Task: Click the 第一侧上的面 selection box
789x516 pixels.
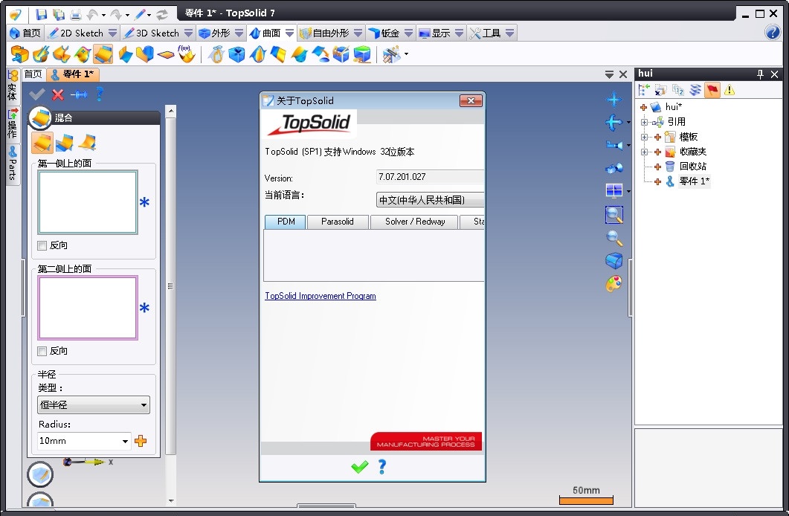Action: click(x=88, y=202)
